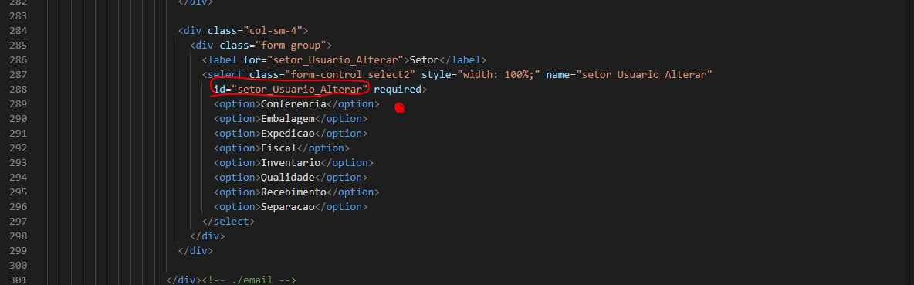Click the Separacao option text

(287, 207)
